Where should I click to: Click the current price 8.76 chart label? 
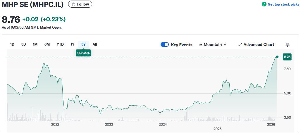(x=287, y=57)
